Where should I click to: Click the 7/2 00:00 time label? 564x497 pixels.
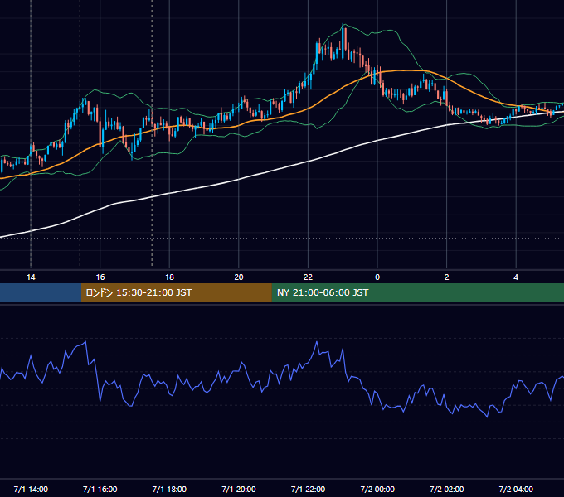(x=377, y=489)
